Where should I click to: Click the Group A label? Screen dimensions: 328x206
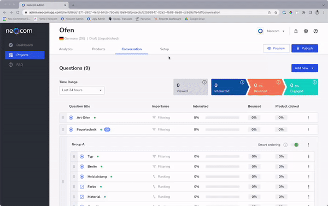pyautogui.click(x=78, y=144)
